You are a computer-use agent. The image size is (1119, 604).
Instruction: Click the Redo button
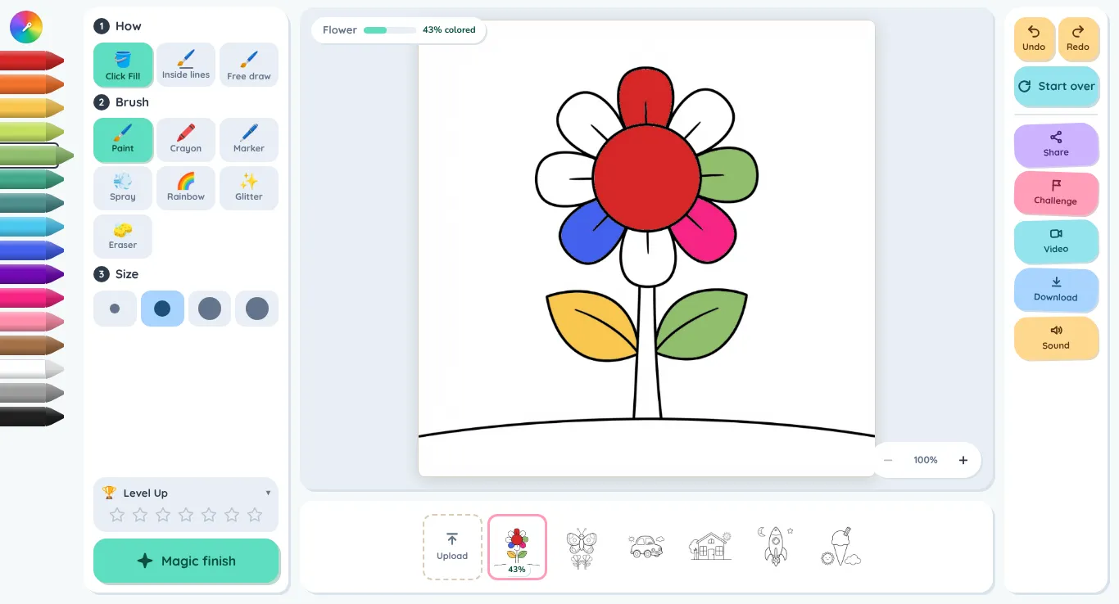(1078, 38)
